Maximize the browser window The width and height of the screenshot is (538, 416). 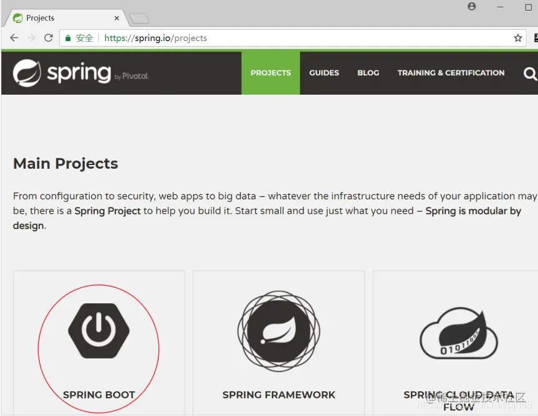pyautogui.click(x=529, y=7)
